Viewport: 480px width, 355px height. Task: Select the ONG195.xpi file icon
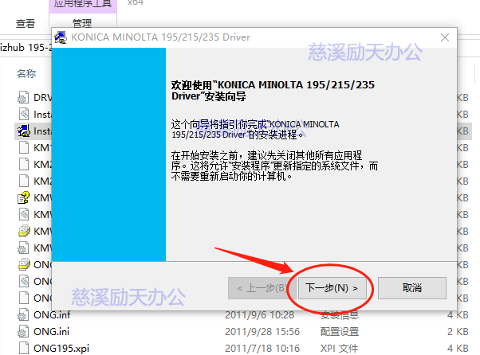[24, 348]
